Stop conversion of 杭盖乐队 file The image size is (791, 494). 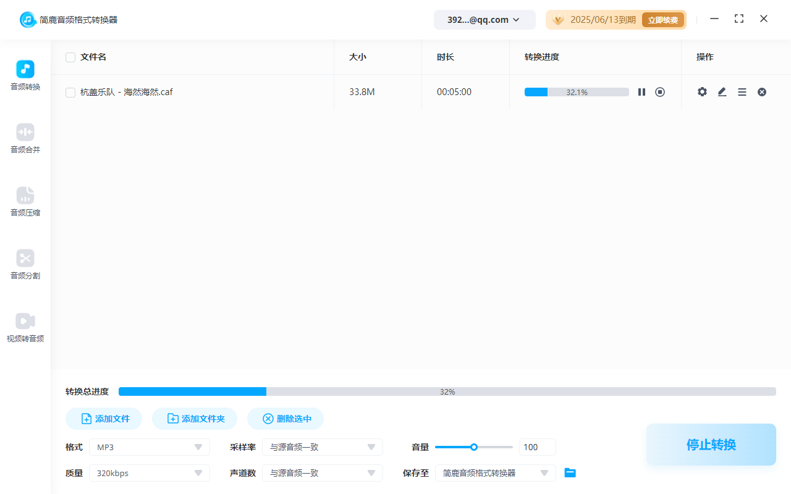pyautogui.click(x=660, y=92)
